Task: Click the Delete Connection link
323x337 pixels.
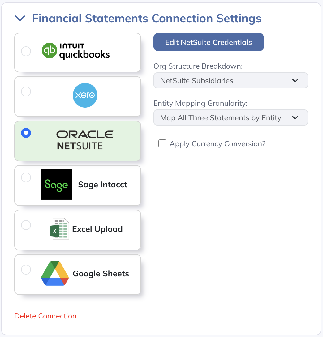Action: pos(45,316)
